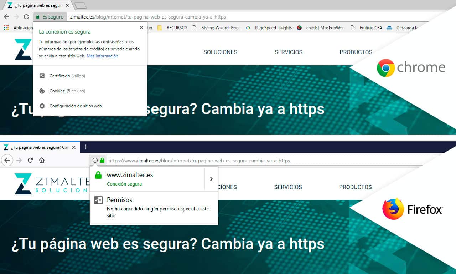Click Firefox's circular back button
The height and width of the screenshot is (274, 456).
tap(7, 161)
